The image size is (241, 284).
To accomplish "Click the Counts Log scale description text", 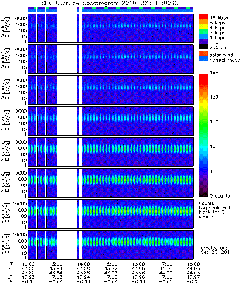I will point(215,210).
